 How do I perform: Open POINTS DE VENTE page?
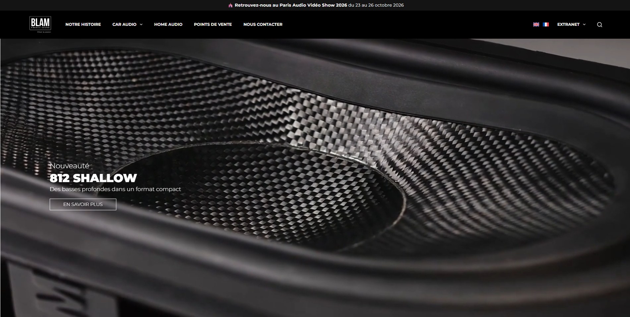click(213, 24)
